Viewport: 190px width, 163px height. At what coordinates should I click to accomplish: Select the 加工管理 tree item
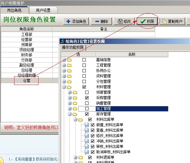103,109
